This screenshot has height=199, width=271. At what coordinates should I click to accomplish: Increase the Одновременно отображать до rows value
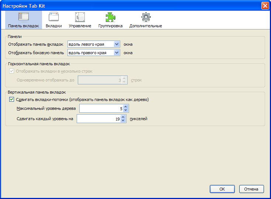124,78
